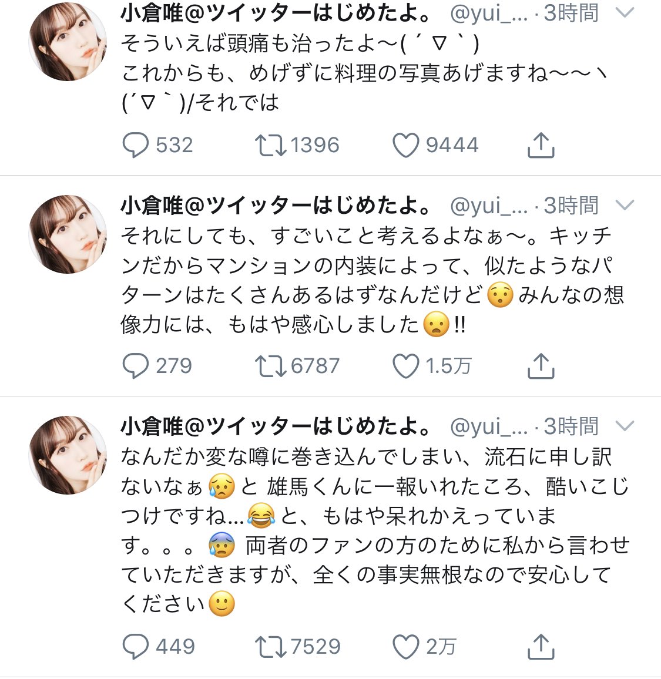Open the profile picture on the top tweet
The width and height of the screenshot is (661, 679).
click(68, 42)
